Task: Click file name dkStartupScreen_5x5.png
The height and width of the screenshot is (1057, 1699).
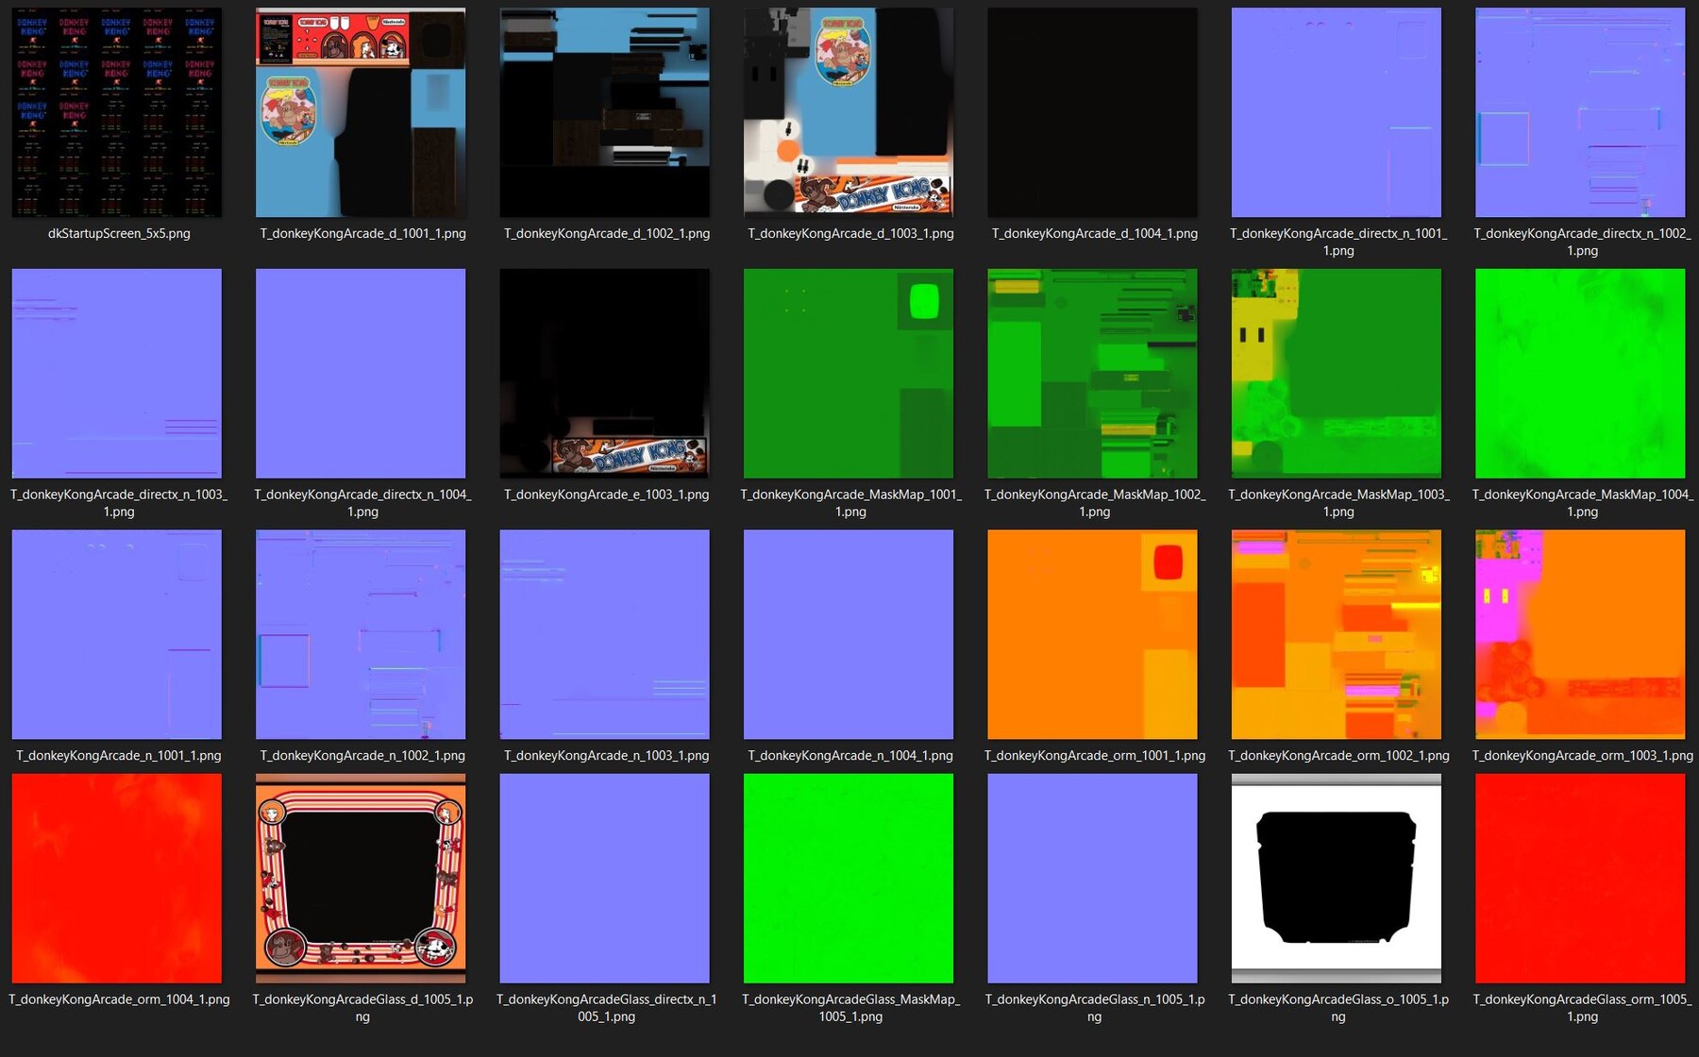Action: click(119, 233)
